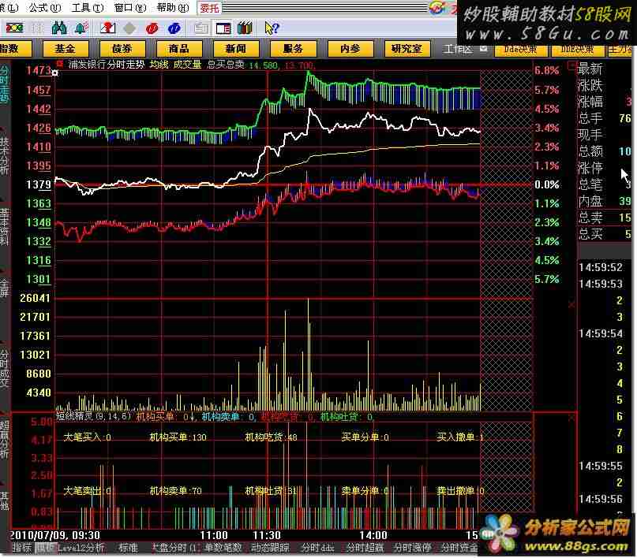This screenshot has width=637, height=558.
Task: Switch to the 分时涨停 bottom tab
Action: click(412, 548)
